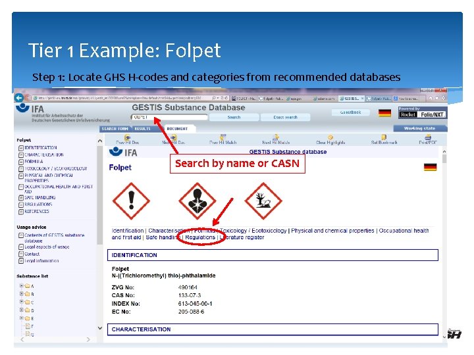The image size is (474, 355).
Task: Click the German flag in the header
Action: click(x=385, y=113)
